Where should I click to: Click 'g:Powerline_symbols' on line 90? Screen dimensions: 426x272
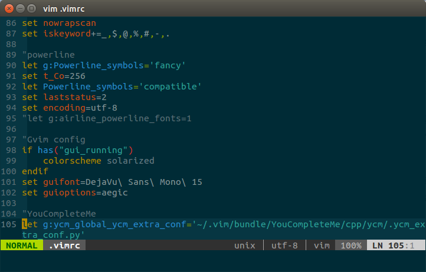93,65
